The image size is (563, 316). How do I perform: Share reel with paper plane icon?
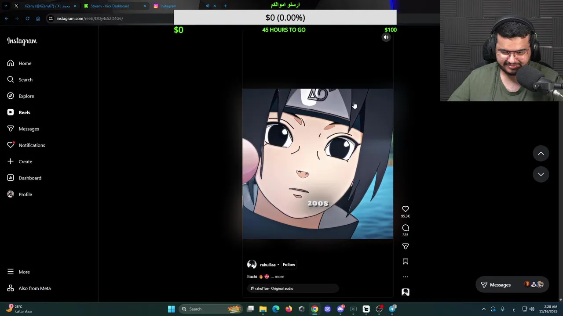point(406,247)
